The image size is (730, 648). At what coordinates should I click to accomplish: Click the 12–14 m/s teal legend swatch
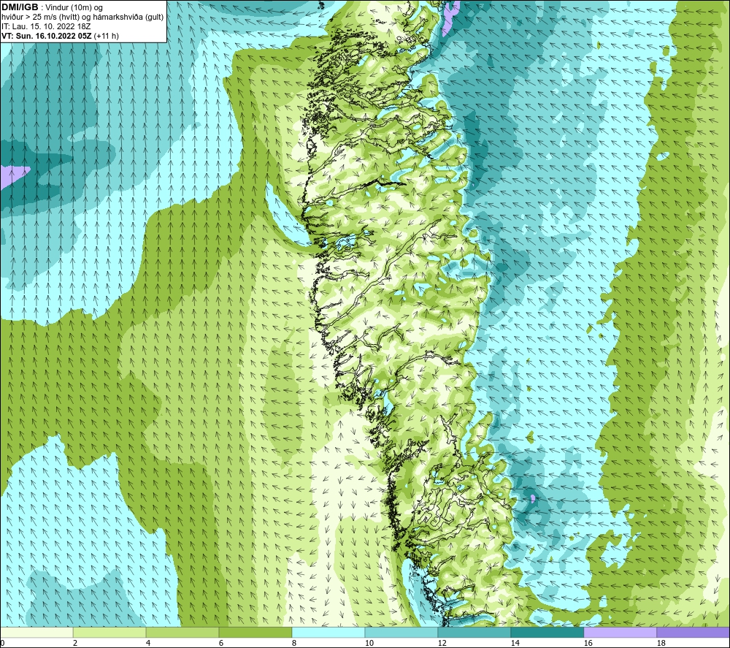tap(474, 633)
